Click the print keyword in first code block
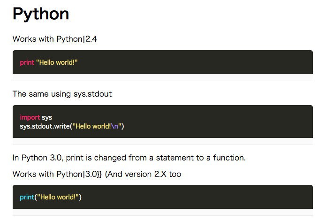 [27, 62]
